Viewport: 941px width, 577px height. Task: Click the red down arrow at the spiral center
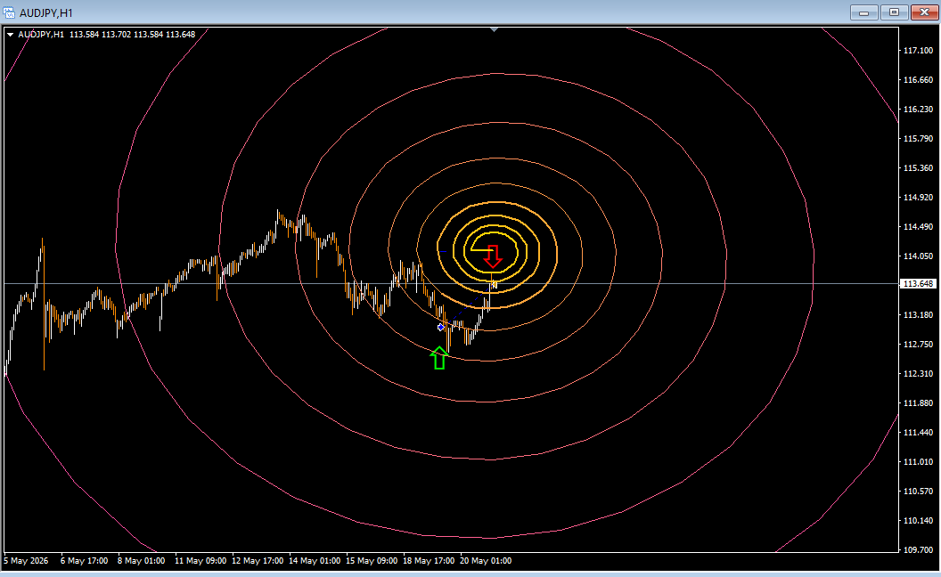coord(494,256)
